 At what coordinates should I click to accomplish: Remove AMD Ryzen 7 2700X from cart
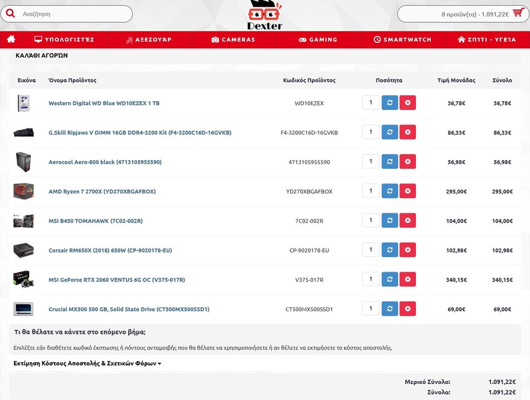coord(408,191)
